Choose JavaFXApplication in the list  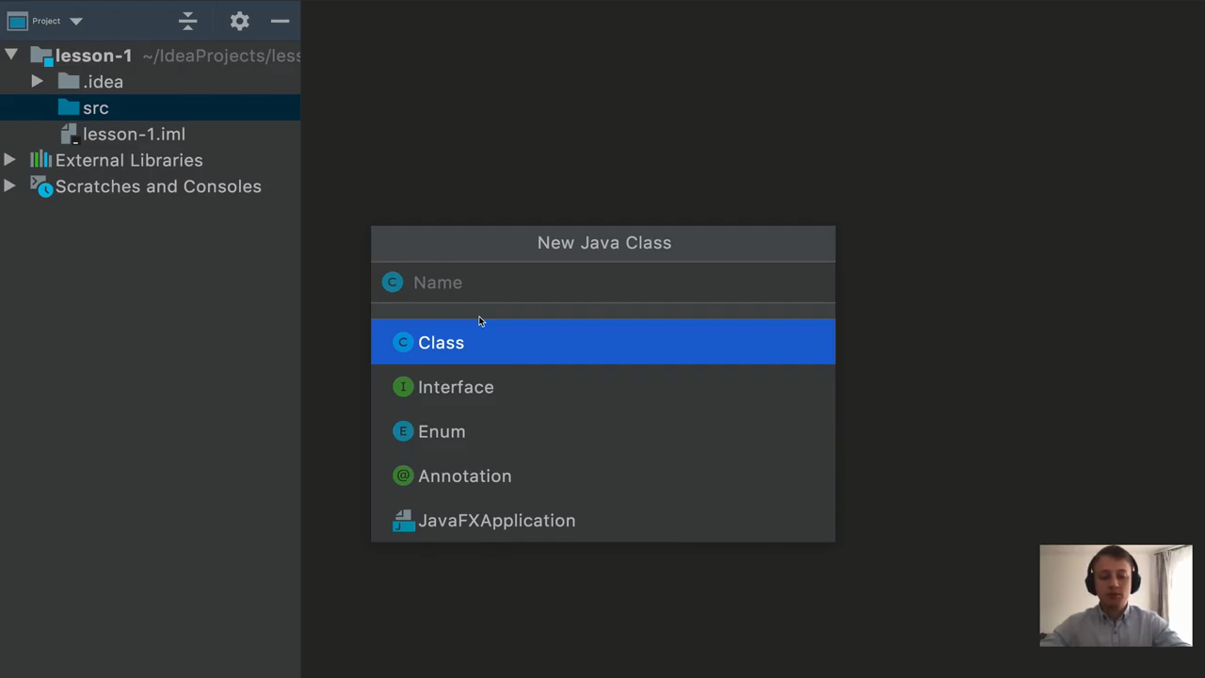point(602,520)
